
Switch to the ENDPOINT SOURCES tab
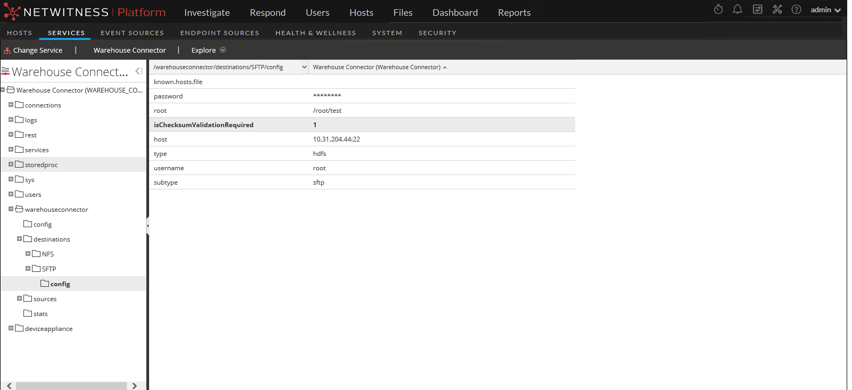pyautogui.click(x=220, y=33)
